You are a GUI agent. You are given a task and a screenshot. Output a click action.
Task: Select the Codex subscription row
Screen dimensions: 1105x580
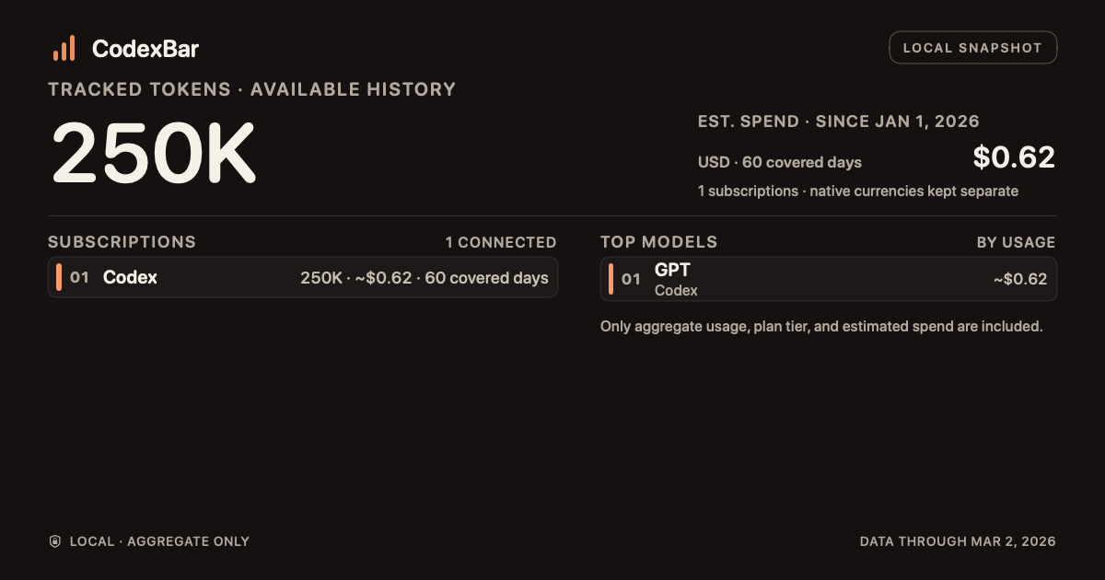click(303, 277)
